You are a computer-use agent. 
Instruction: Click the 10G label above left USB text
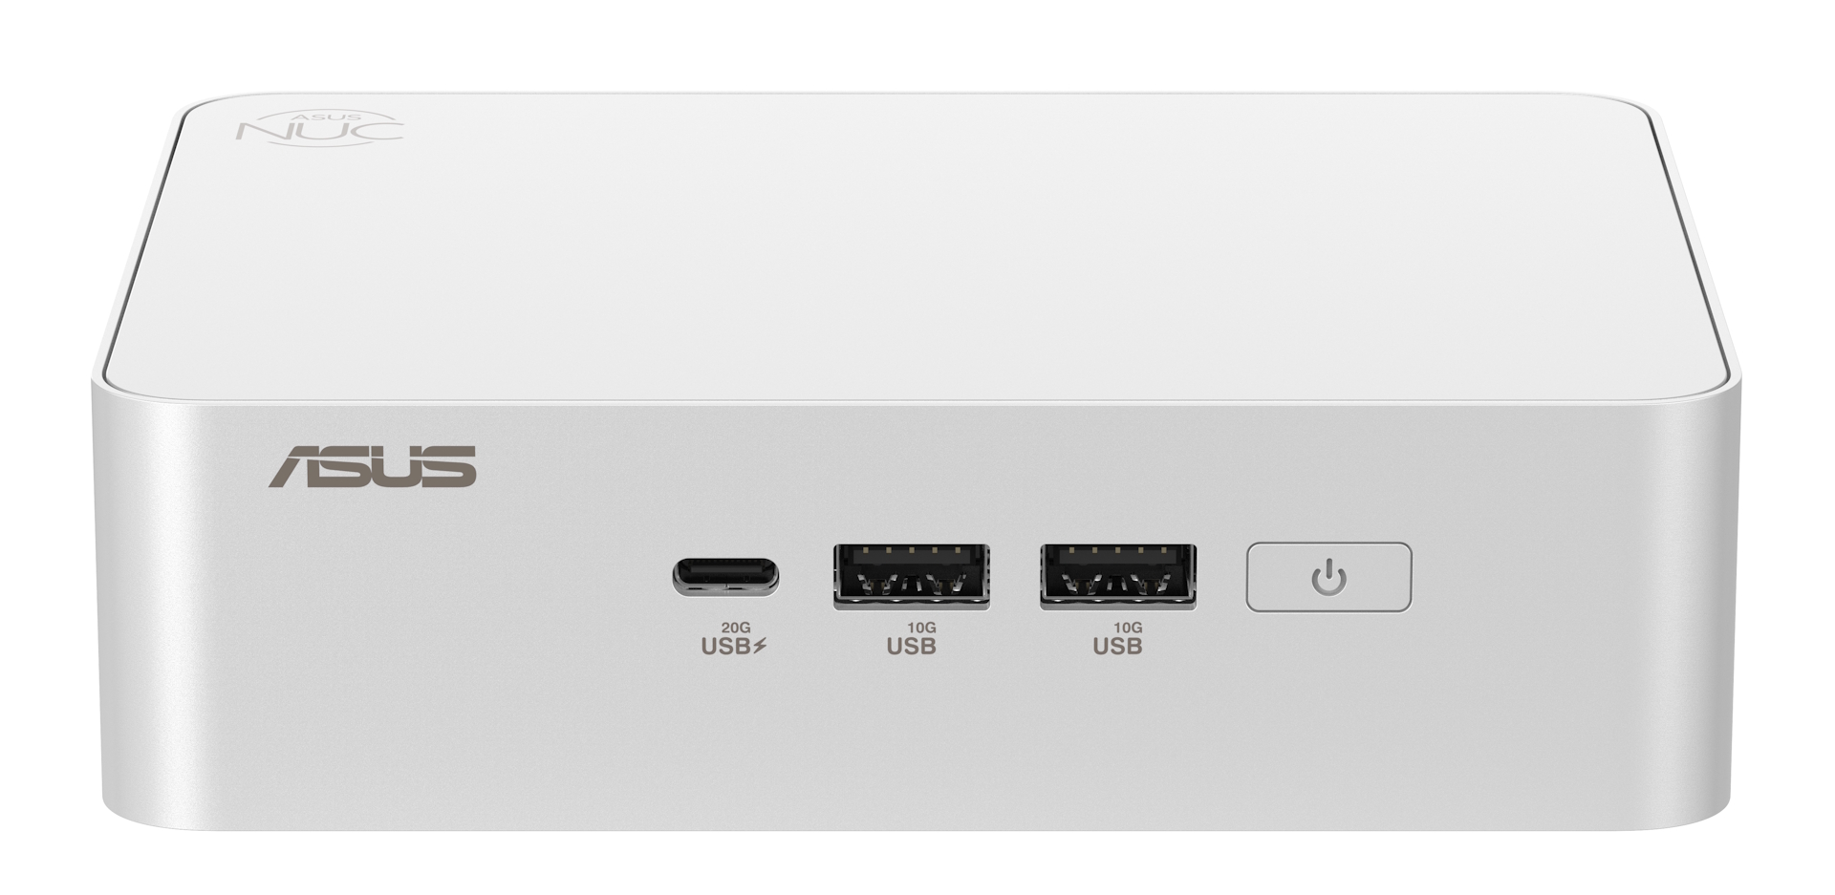click(921, 628)
